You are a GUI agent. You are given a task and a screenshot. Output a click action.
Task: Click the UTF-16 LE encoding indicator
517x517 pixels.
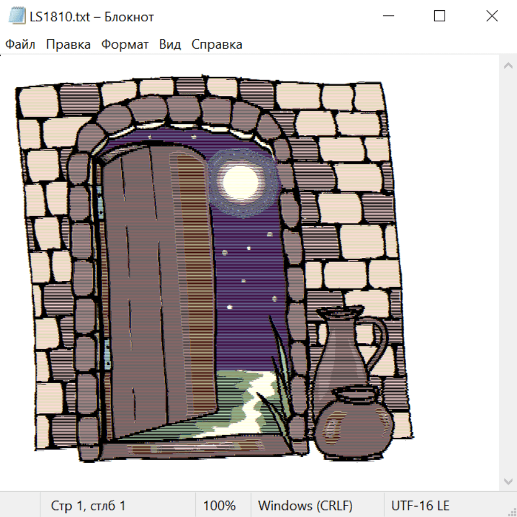click(x=420, y=506)
